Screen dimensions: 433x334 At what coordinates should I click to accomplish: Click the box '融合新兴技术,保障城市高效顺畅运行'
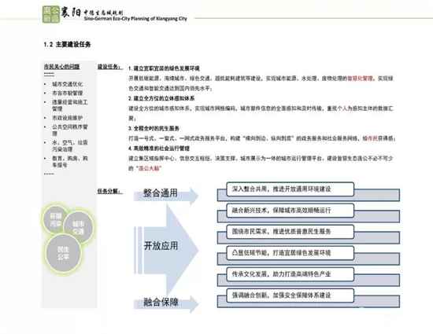(290, 211)
